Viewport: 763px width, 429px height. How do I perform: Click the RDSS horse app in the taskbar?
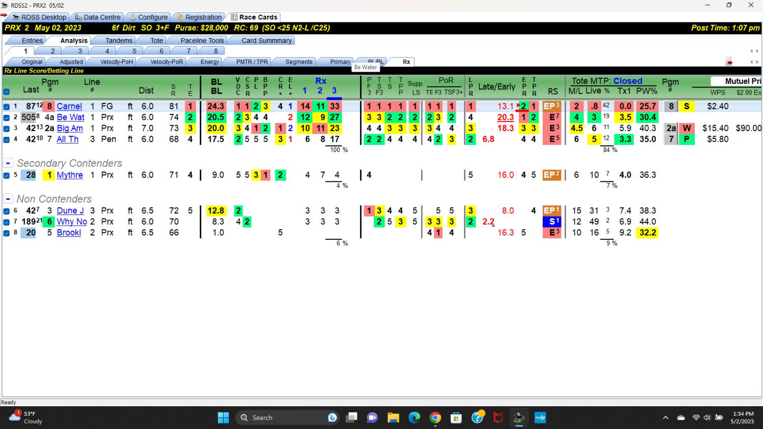(519, 417)
